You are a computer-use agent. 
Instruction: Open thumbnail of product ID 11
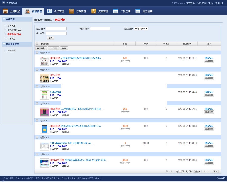click(45, 95)
